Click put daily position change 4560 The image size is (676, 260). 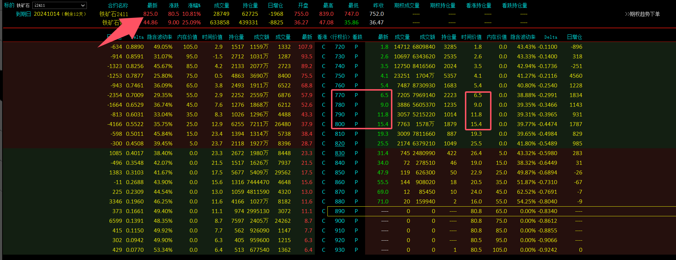[576, 76]
